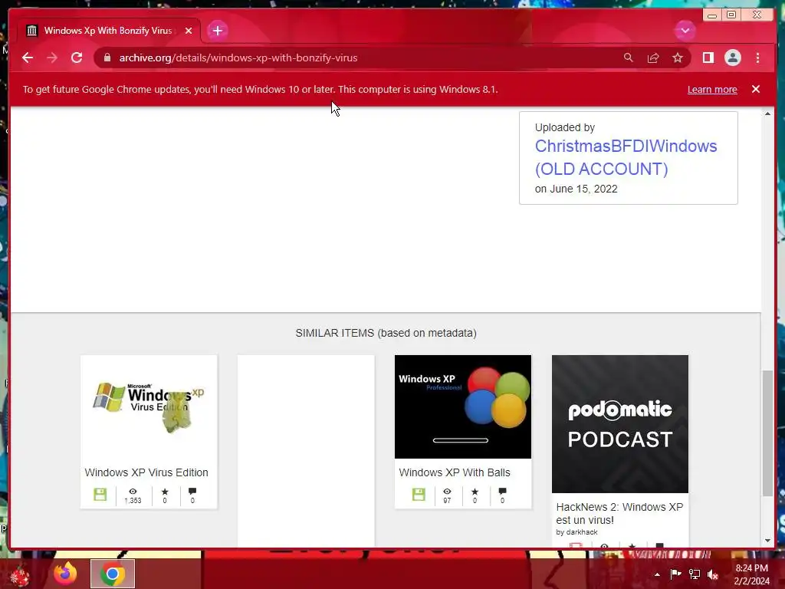
Task: Open network tray icon
Action: coord(695,574)
